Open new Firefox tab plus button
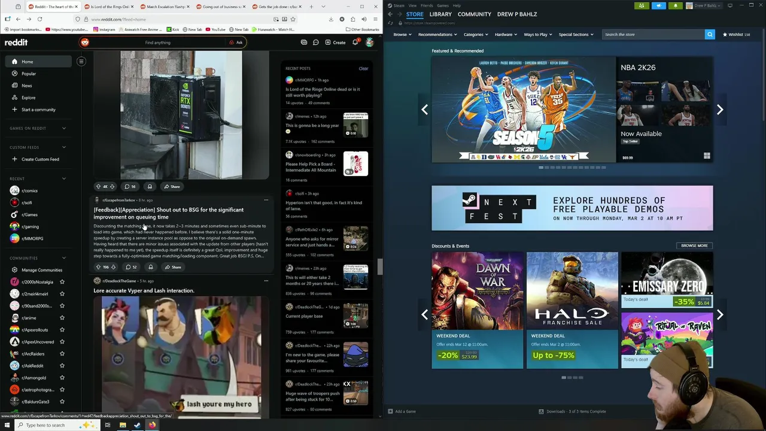The width and height of the screenshot is (766, 431). coord(310,7)
